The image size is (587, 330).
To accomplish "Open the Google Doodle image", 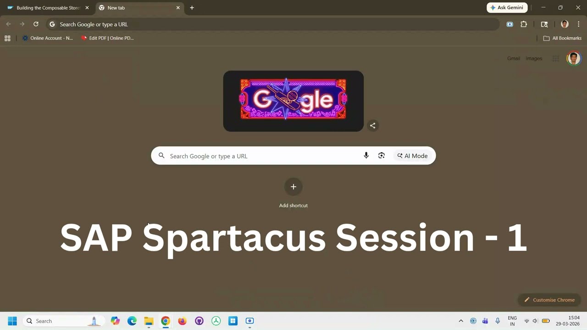I will [293, 101].
